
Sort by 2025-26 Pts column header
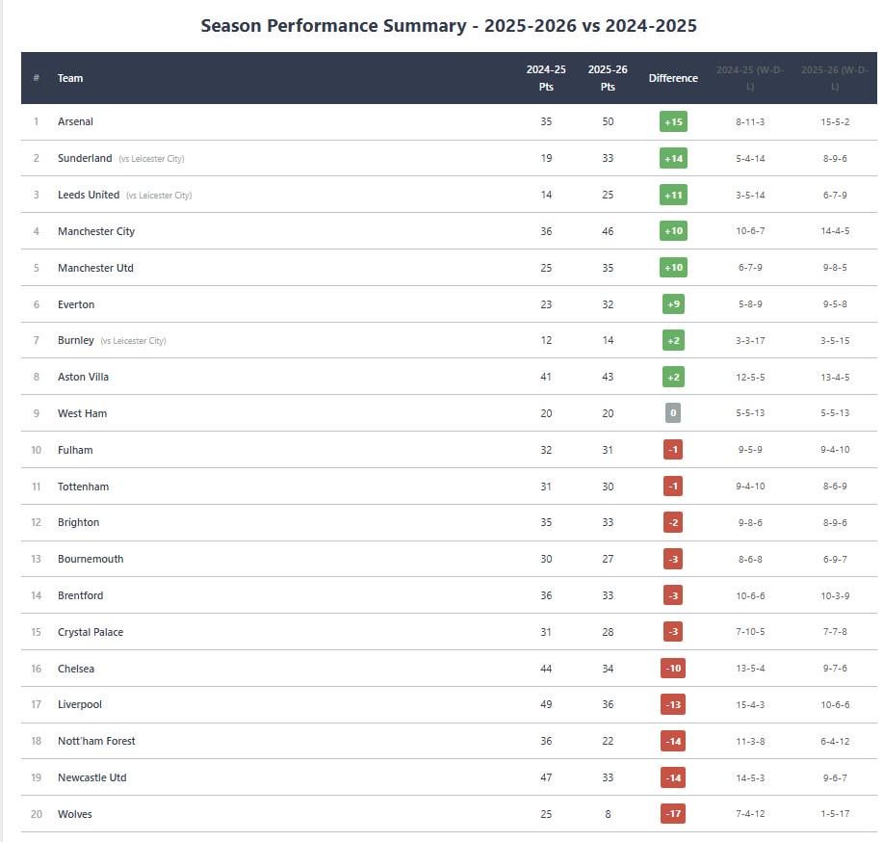pos(608,78)
